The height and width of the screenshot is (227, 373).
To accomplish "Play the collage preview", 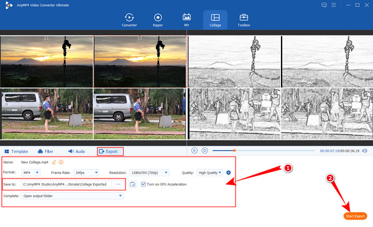I will 195,151.
